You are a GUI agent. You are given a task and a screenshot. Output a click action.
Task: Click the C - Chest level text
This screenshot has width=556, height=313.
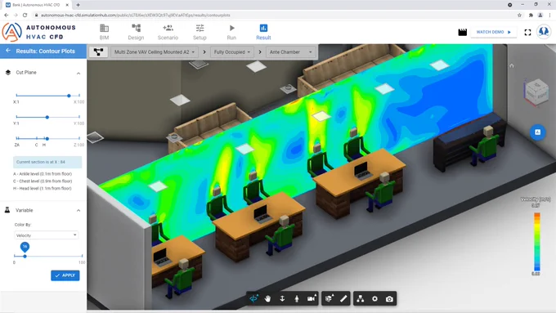[x=43, y=181]
